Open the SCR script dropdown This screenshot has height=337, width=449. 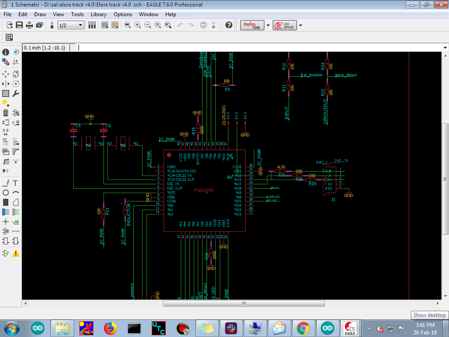click(105, 25)
